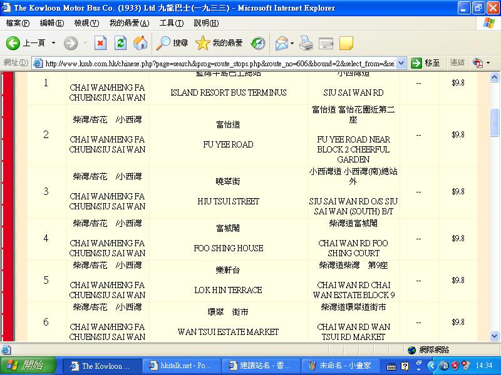Open the Back button history dropdown arrow
Image resolution: width=501 pixels, height=375 pixels.
pyautogui.click(x=53, y=43)
